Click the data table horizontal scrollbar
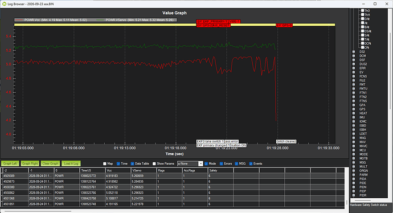This screenshot has height=213, width=393. 38,211
